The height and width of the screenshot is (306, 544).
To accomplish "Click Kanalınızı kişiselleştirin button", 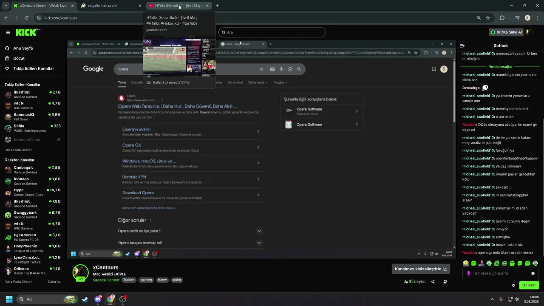I will pyautogui.click(x=421, y=269).
